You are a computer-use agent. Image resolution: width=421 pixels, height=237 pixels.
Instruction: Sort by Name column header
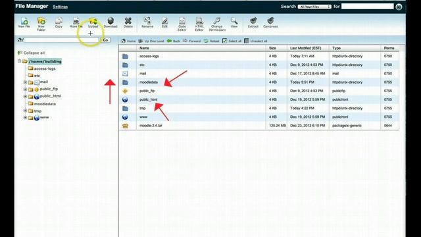click(144, 48)
